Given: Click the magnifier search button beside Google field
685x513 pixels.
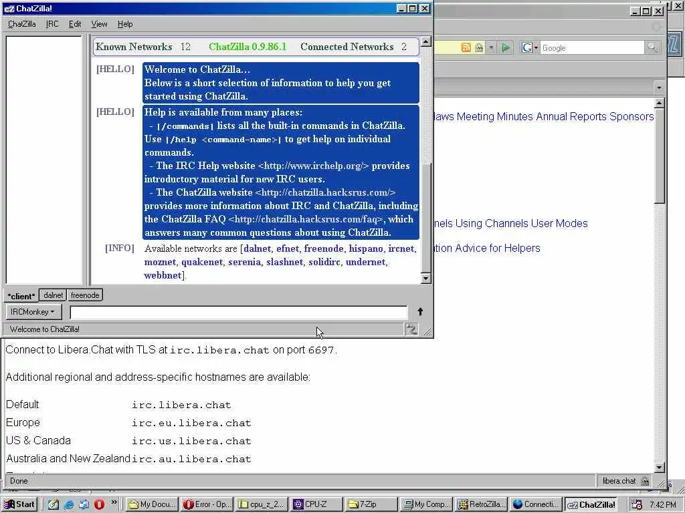Looking at the screenshot, I should pos(652,47).
